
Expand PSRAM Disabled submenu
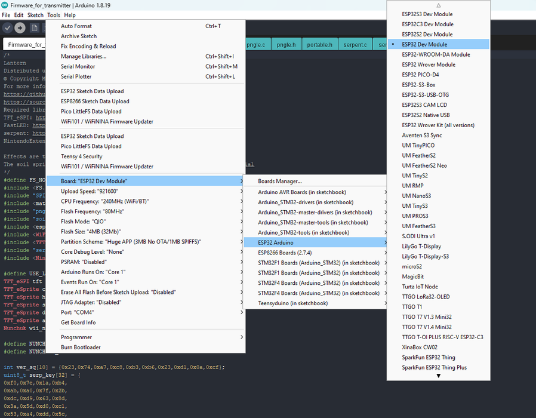point(146,262)
